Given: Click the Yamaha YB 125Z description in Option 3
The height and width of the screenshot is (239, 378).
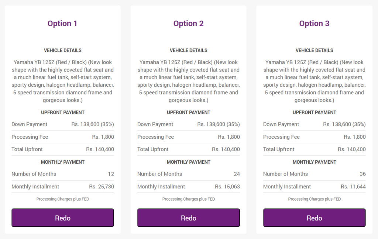Looking at the screenshot, I should click(x=315, y=81).
